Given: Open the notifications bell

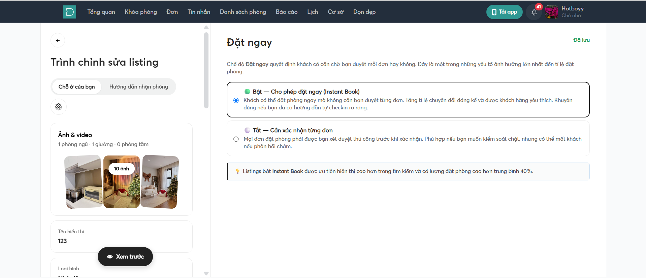Looking at the screenshot, I should pos(534,12).
